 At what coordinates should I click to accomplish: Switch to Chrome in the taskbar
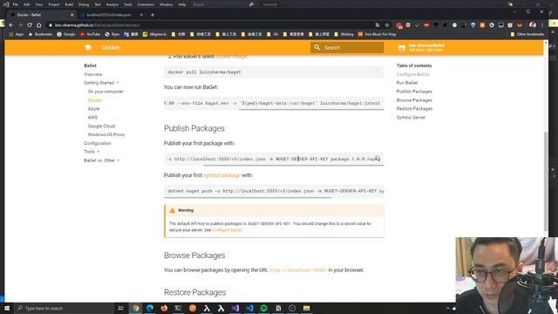point(136,308)
